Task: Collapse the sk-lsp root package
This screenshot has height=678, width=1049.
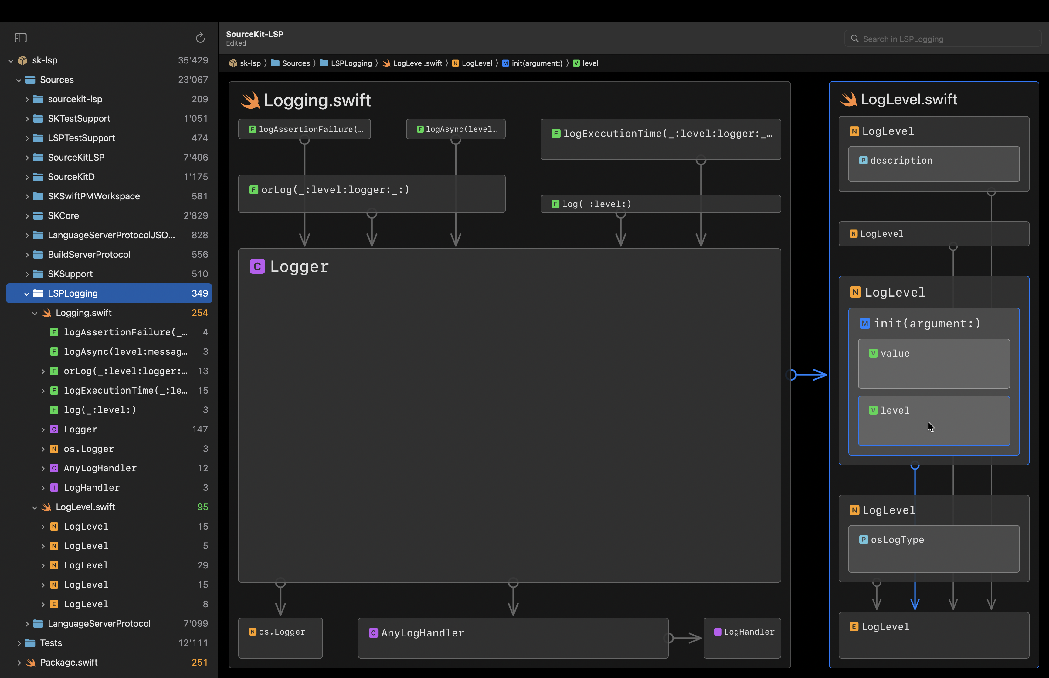Action: [11, 61]
